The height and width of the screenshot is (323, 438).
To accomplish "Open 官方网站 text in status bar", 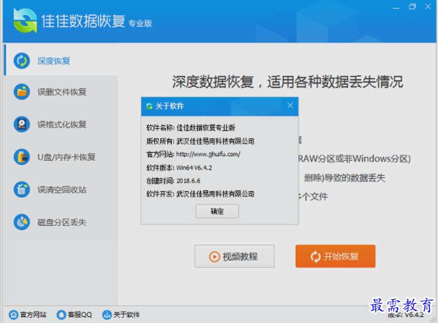I will 33,315.
